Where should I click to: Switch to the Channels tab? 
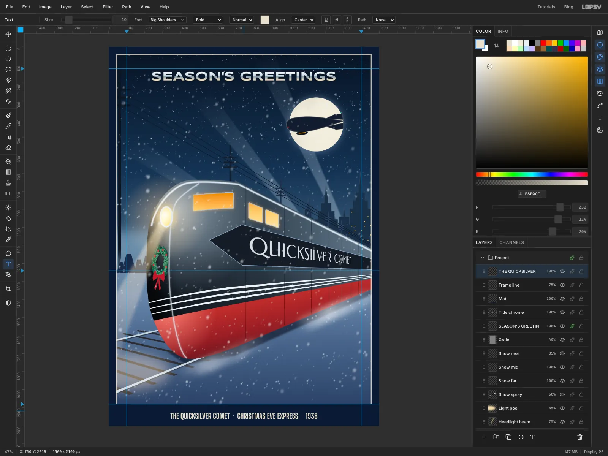coord(511,242)
